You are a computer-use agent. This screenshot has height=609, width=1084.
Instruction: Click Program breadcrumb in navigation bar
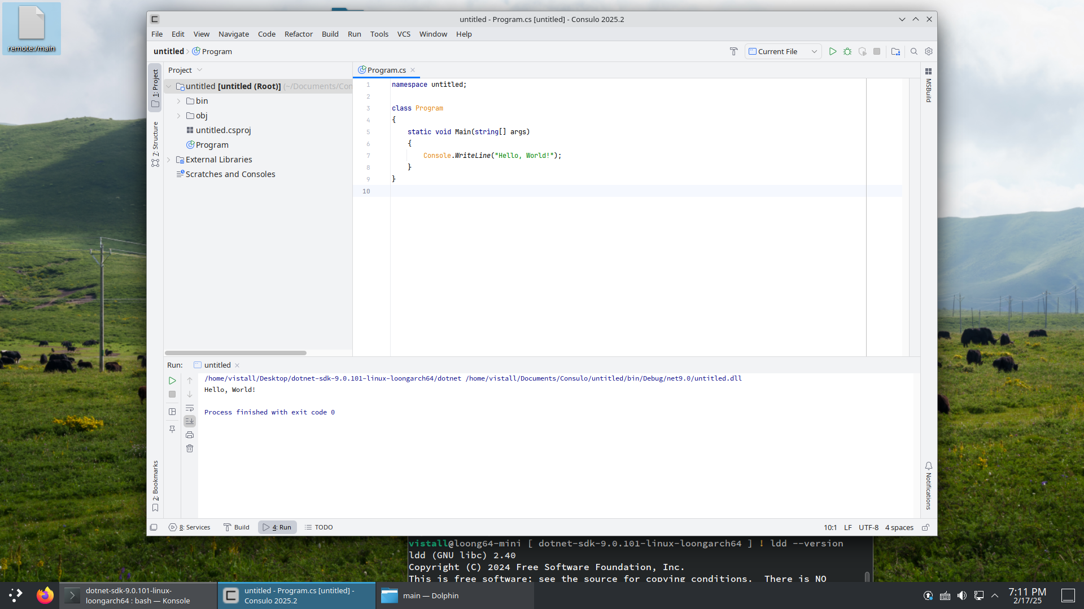[x=212, y=51]
